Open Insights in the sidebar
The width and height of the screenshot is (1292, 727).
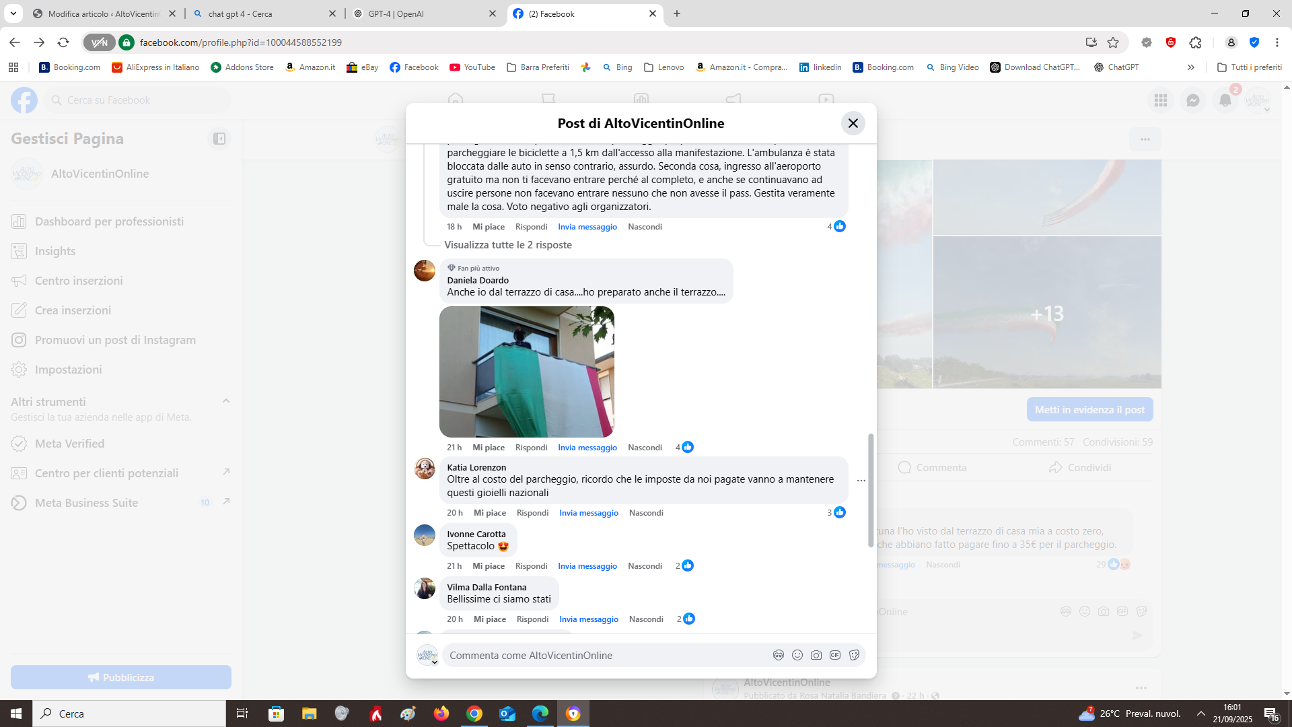[x=121, y=251]
